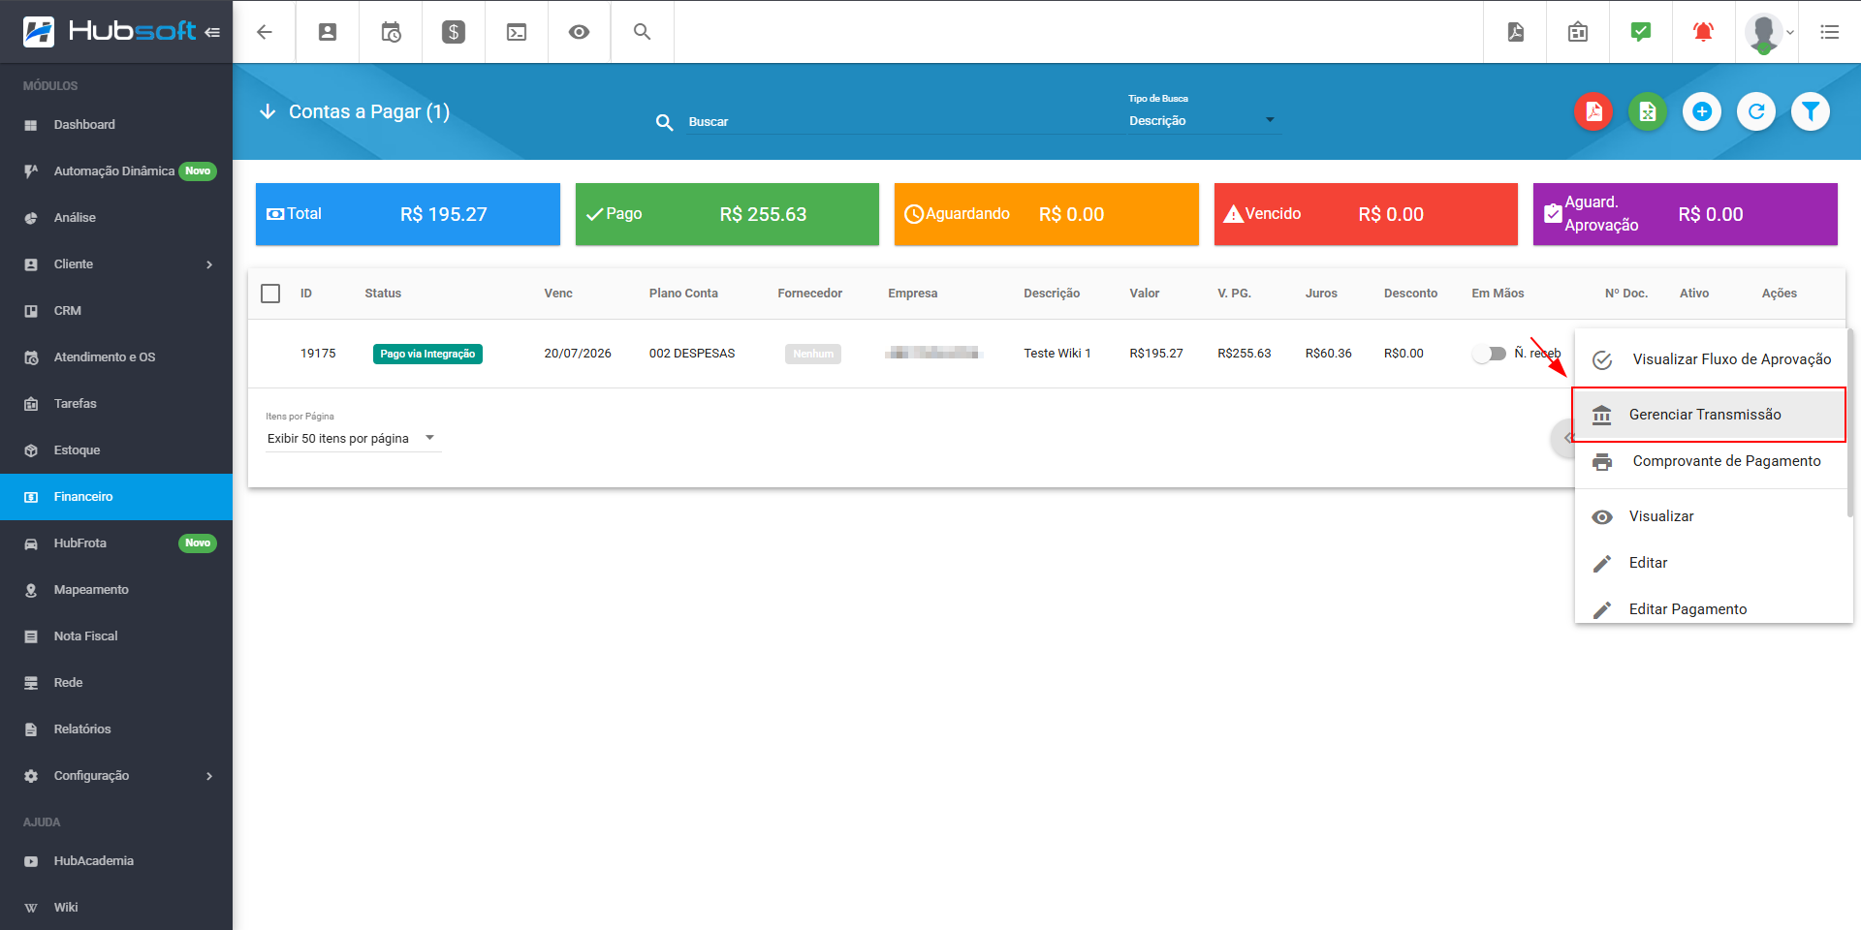Open the calendar agenda icon in top bar

(x=1578, y=32)
